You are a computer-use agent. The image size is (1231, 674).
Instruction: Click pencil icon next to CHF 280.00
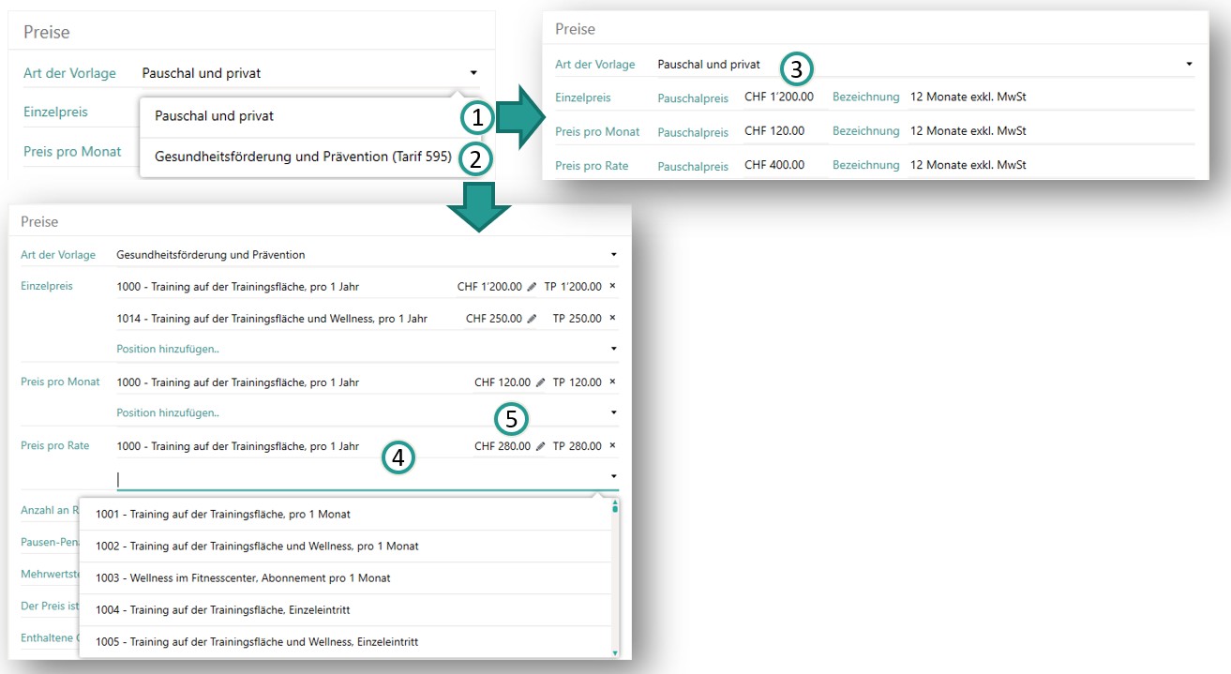(540, 446)
